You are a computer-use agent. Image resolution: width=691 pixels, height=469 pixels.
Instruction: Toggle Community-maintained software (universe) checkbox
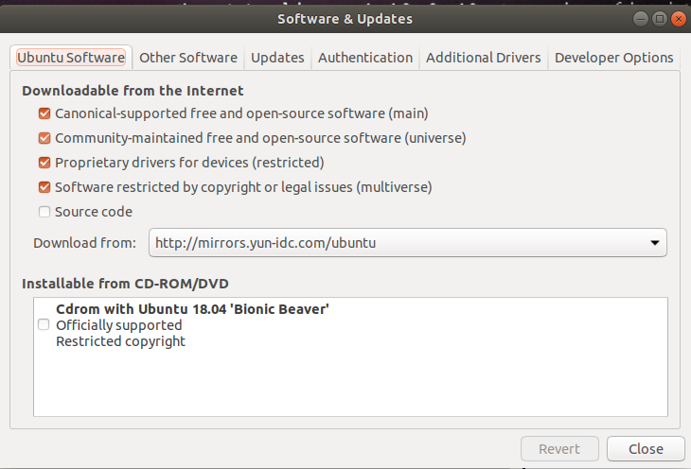(x=44, y=138)
